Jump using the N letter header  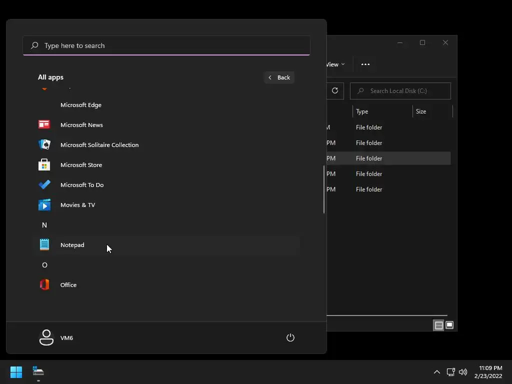44,225
